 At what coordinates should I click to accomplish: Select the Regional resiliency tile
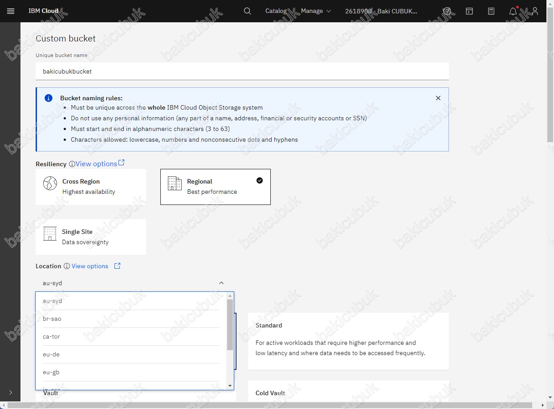[216, 187]
